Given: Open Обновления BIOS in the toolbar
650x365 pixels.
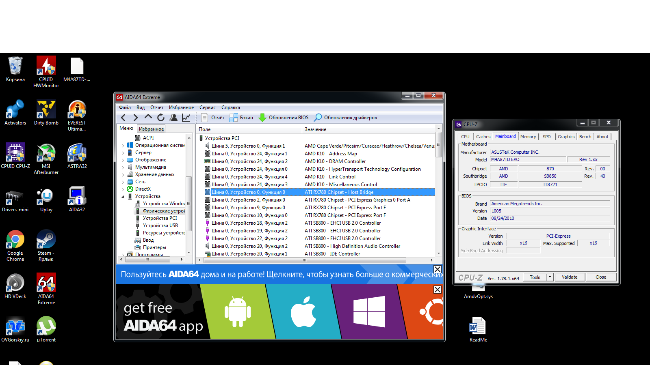Looking at the screenshot, I should pos(284,118).
